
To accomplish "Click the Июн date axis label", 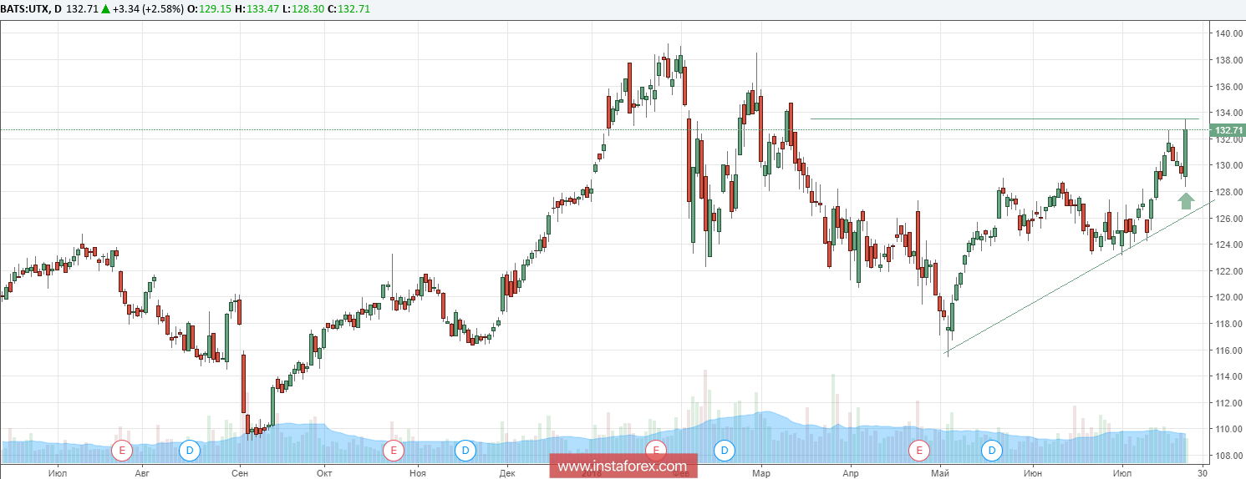I will [x=1032, y=471].
